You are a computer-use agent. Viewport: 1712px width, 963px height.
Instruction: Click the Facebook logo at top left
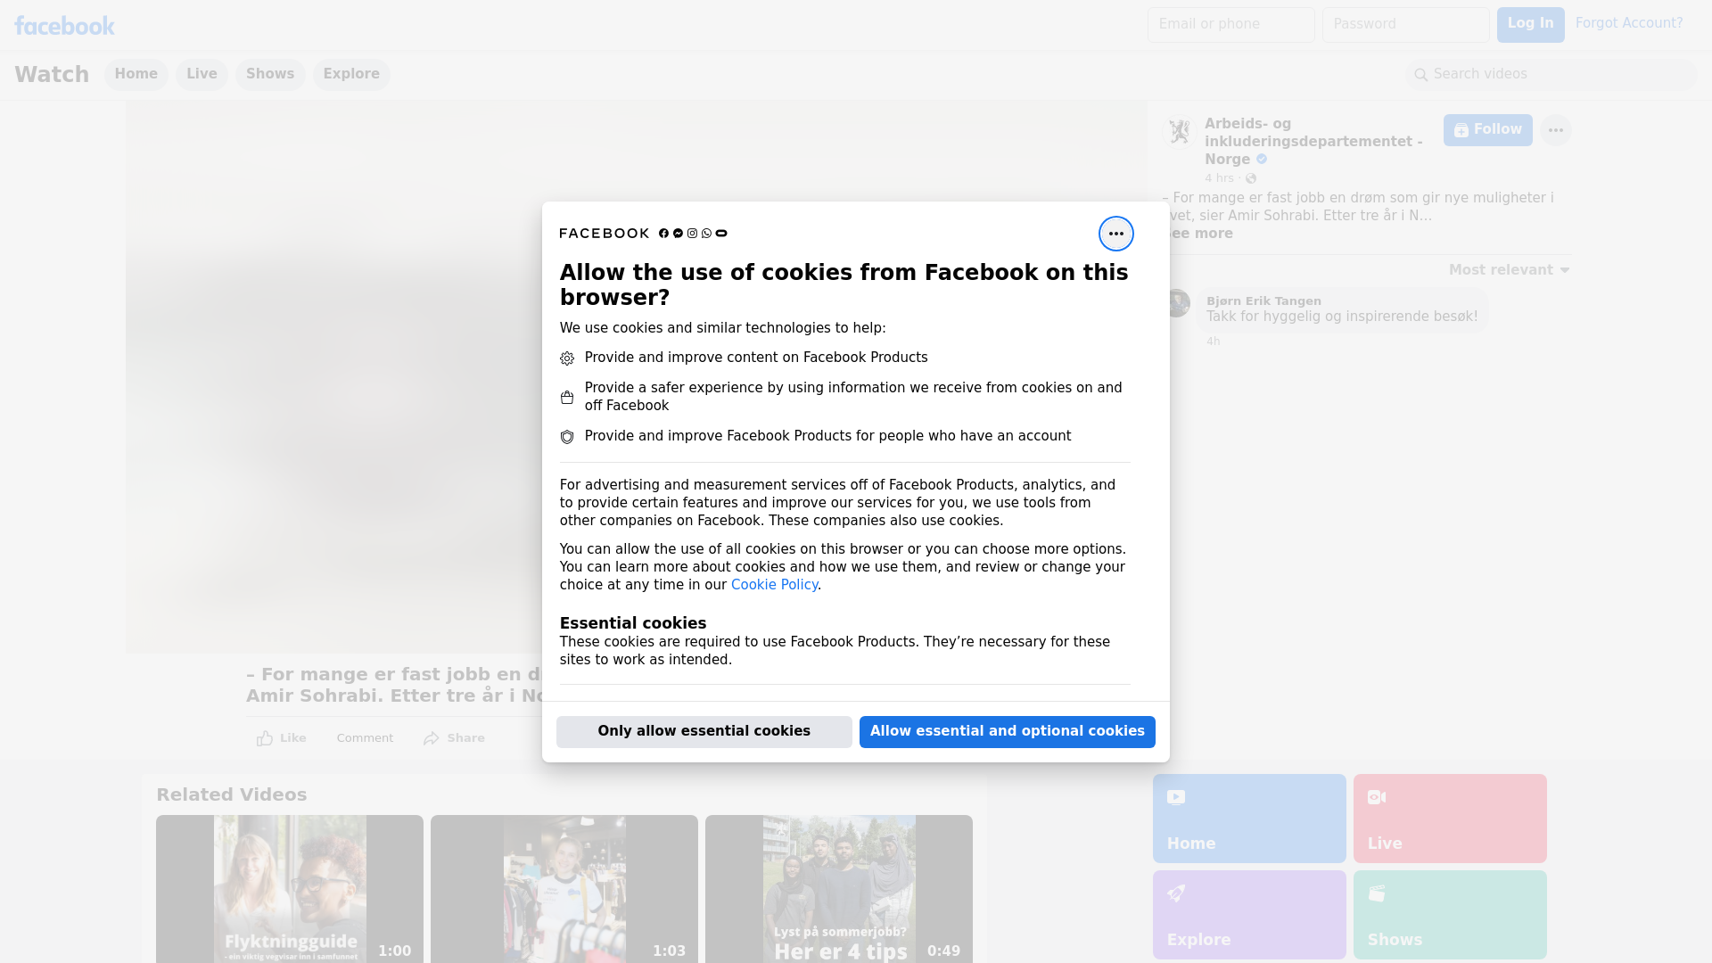point(64,26)
